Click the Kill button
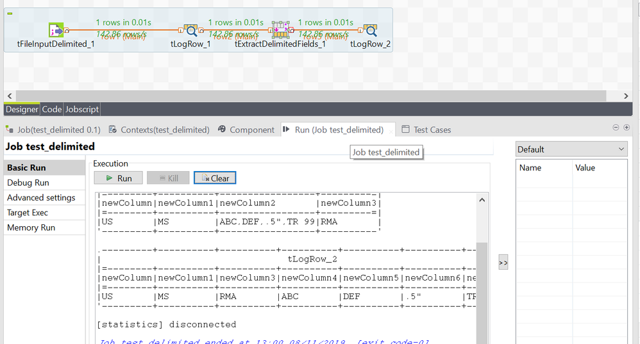This screenshot has height=344, width=640. 168,178
